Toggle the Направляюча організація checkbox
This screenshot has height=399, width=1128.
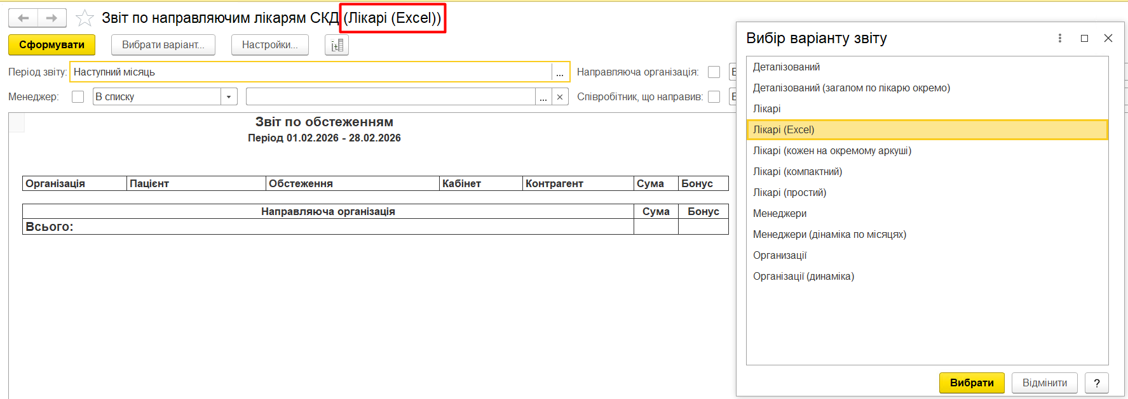tap(714, 72)
